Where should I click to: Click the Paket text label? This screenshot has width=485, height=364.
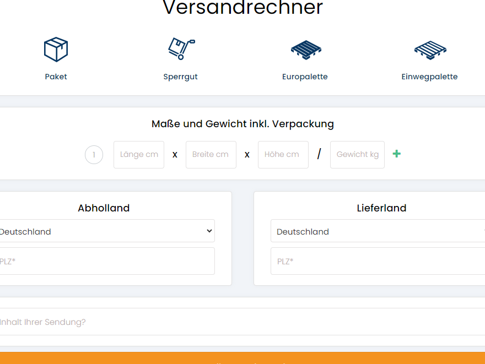(56, 77)
